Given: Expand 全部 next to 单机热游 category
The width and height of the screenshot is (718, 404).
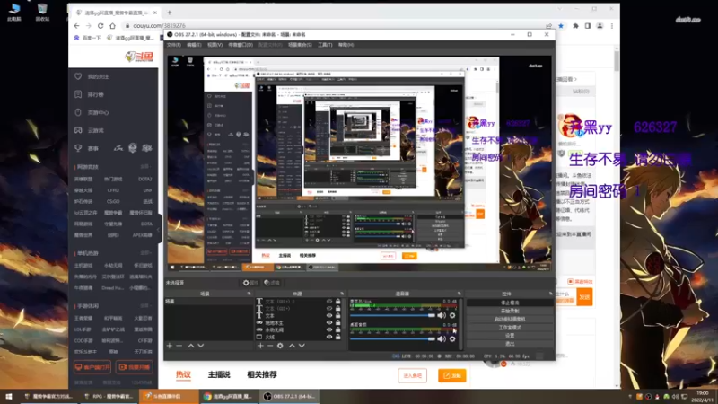Looking at the screenshot, I should pos(145,253).
